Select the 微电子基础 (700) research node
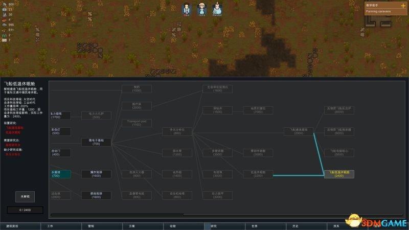Image resolution: width=409 pixels, height=230 pixels. click(x=96, y=142)
